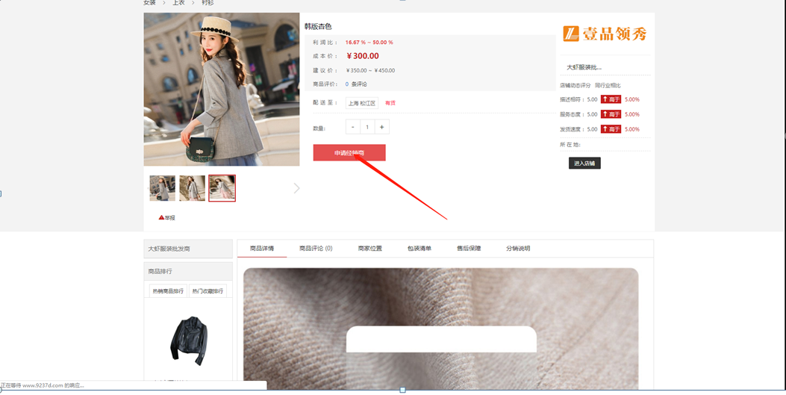Go to 女装 in the breadcrumb

click(149, 2)
